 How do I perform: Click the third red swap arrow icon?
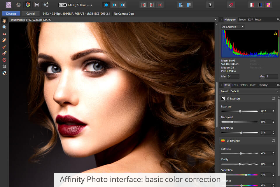click(160, 5)
